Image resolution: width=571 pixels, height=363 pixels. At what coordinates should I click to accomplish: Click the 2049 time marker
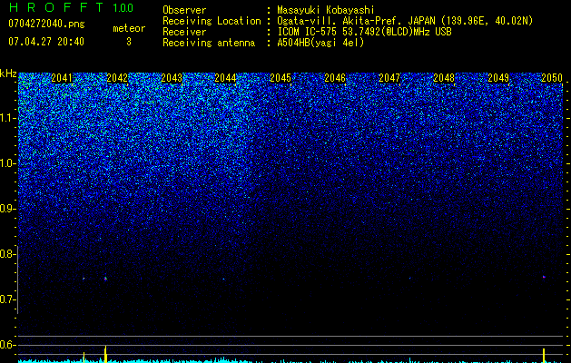498,78
